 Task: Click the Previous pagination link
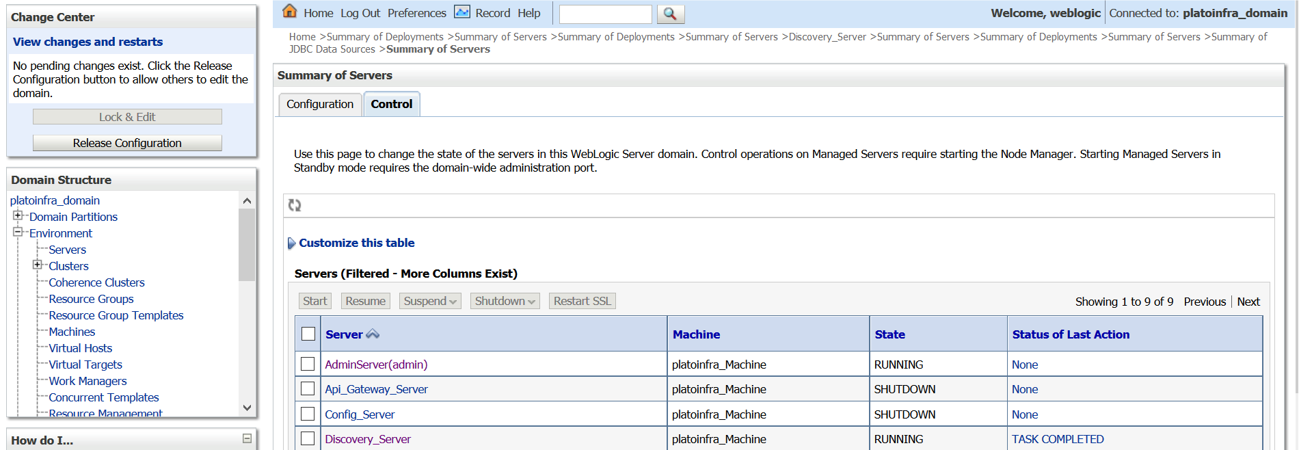coord(1205,302)
